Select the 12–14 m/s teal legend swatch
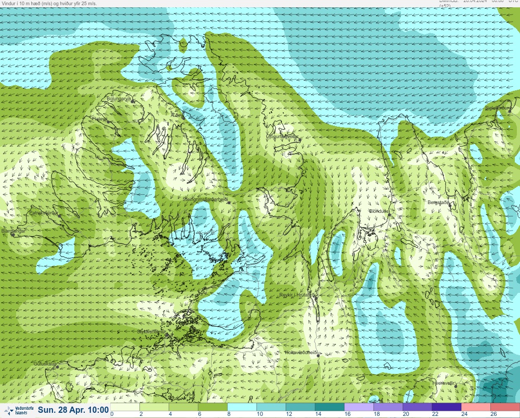 [300, 407]
